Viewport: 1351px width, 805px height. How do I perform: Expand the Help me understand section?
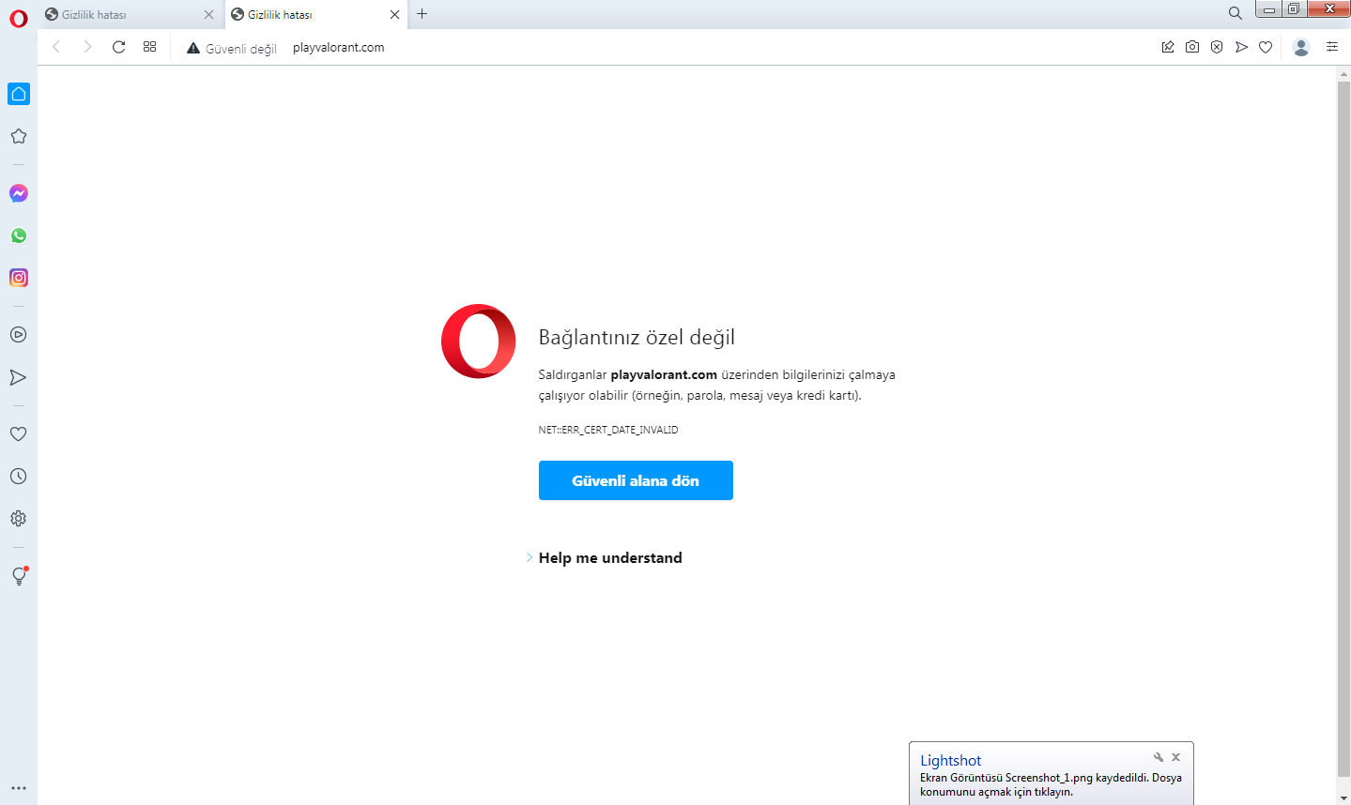[604, 557]
